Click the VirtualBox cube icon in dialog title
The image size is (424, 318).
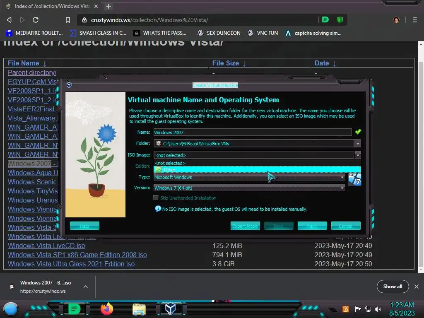[x=69, y=85]
